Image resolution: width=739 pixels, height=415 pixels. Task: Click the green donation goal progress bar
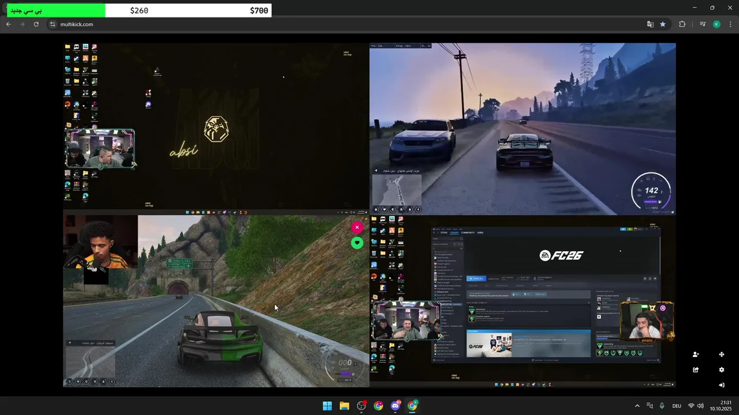click(56, 10)
